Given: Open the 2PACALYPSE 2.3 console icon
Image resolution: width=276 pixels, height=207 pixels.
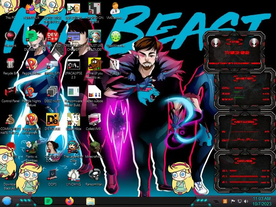Looking at the screenshot, I should click(73, 69).
